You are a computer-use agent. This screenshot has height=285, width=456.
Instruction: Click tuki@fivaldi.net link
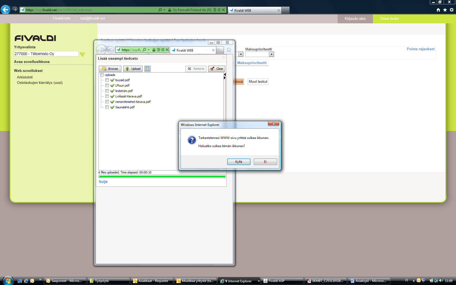tap(93, 18)
